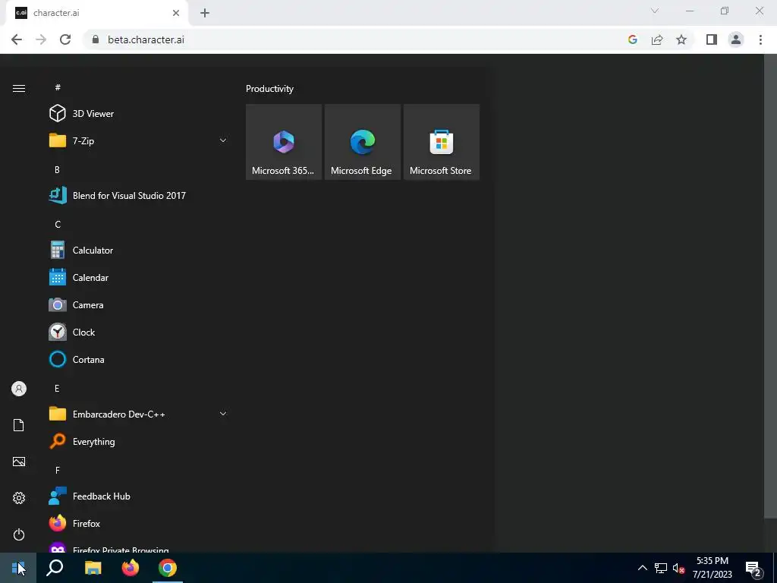The height and width of the screenshot is (583, 777).
Task: Open the 7-Zip folder entry
Action: [x=138, y=140]
